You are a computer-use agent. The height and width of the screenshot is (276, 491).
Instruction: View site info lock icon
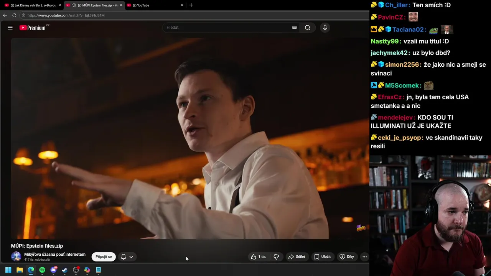(23, 15)
